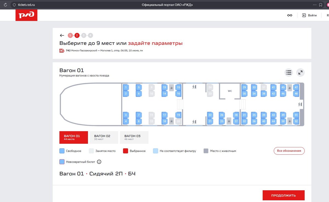Select seat 30
This screenshot has width=329, height=202.
click(244, 93)
